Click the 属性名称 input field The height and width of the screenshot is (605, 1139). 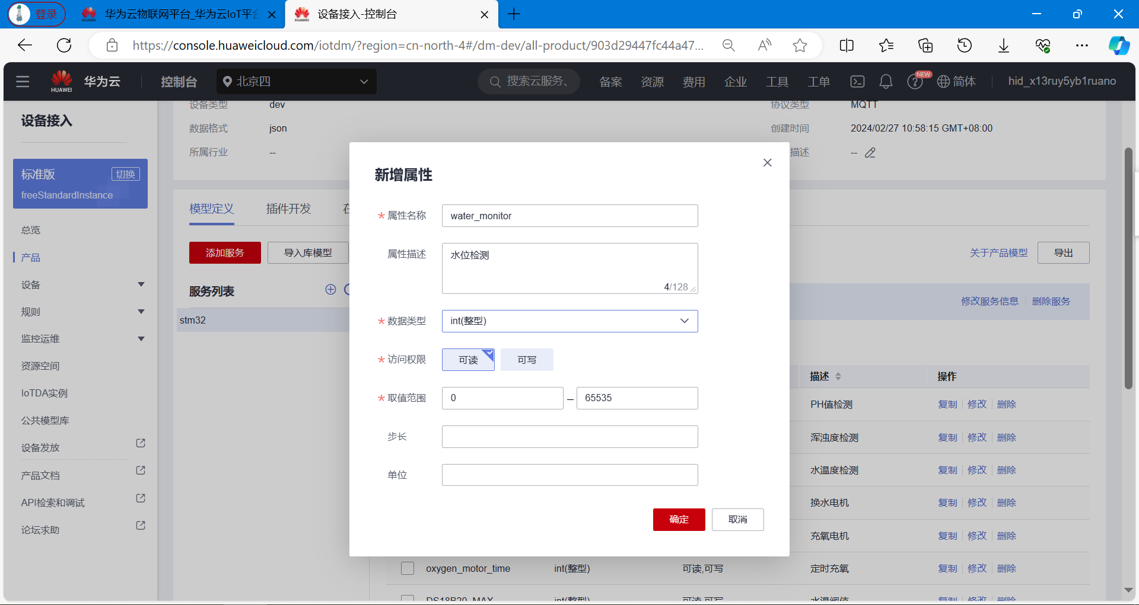point(569,216)
